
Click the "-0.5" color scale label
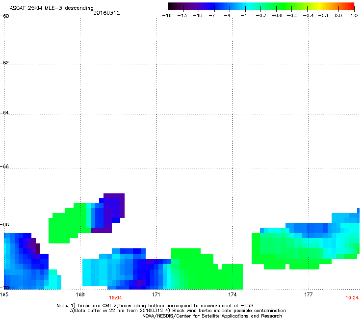(292, 16)
